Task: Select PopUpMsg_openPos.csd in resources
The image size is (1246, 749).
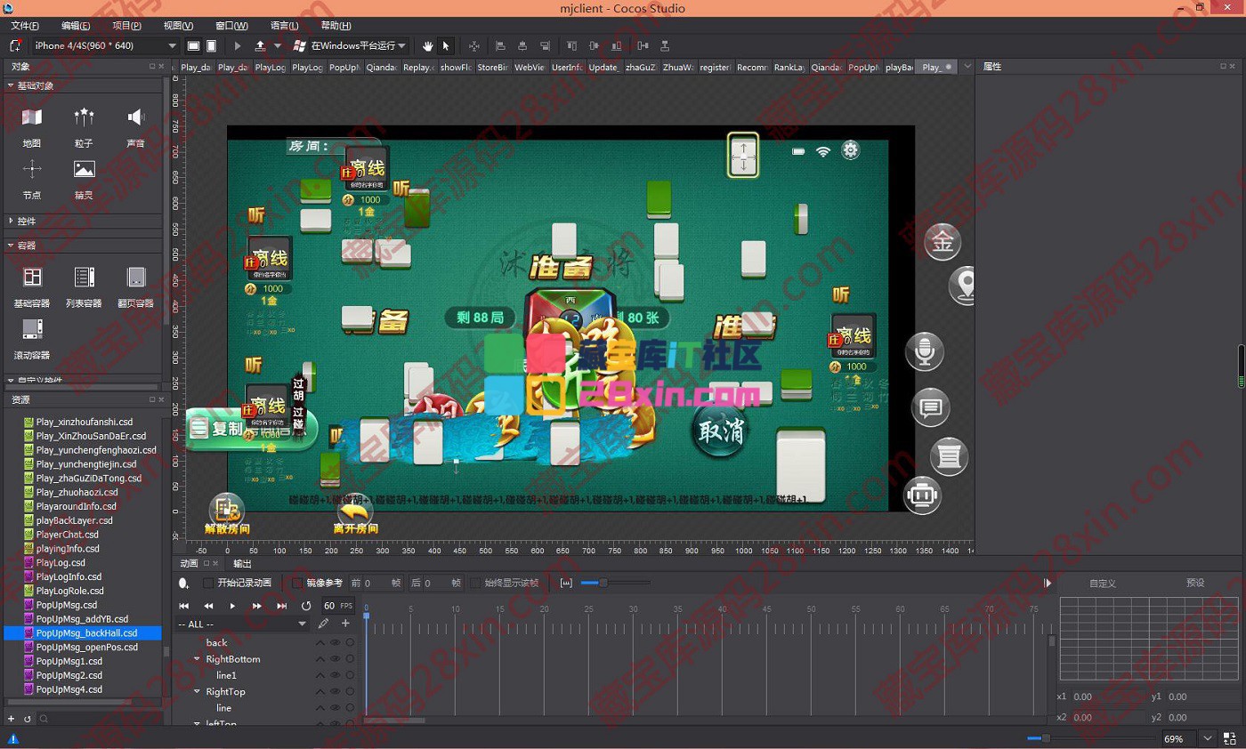Action: (x=86, y=647)
